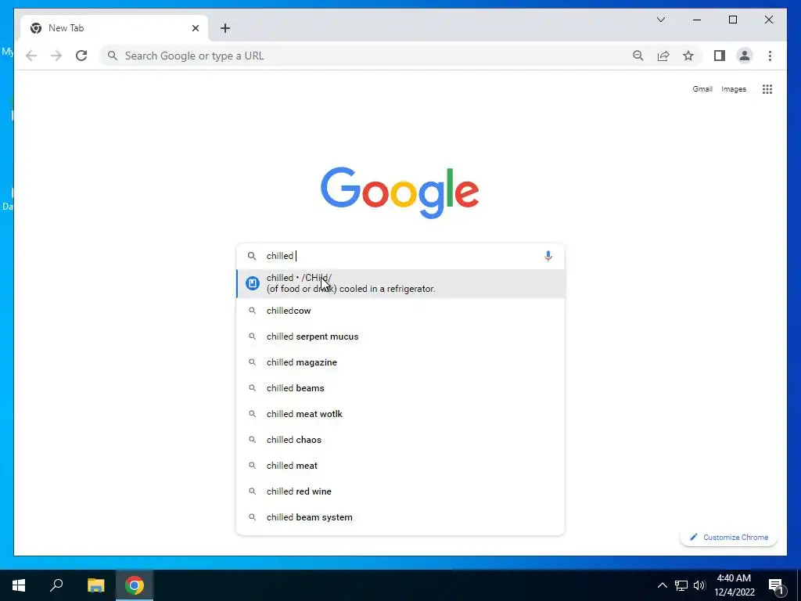Open a new tab with plus button

coord(225,28)
